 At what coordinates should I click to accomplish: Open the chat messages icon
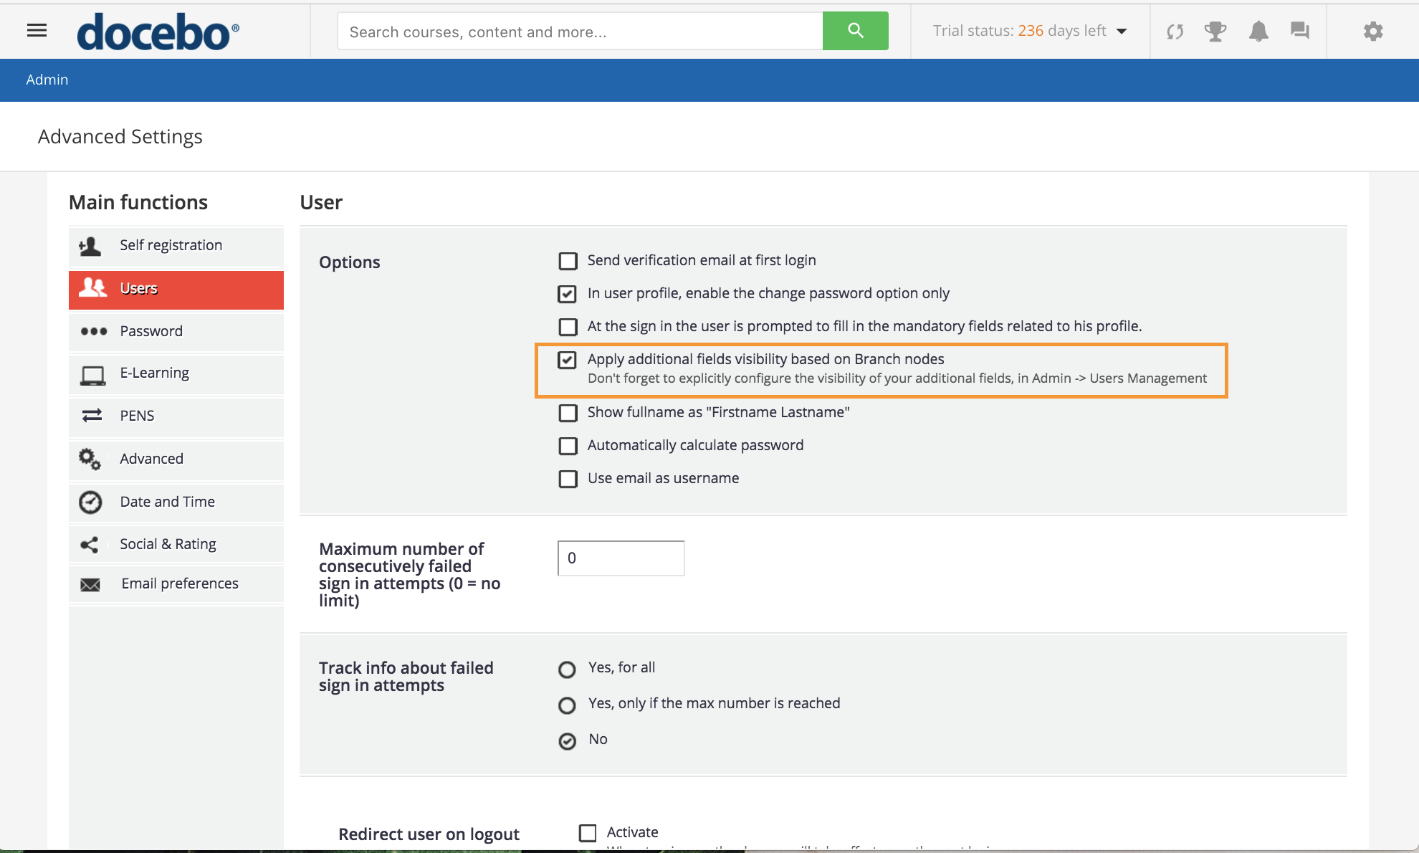(1299, 31)
